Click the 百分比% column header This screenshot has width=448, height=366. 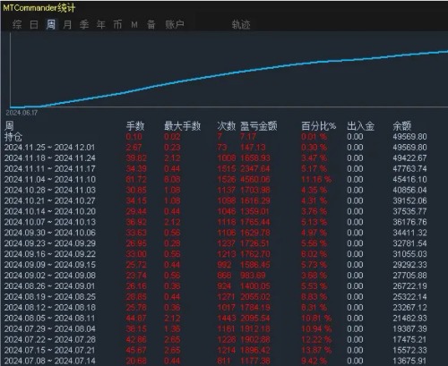pos(318,126)
